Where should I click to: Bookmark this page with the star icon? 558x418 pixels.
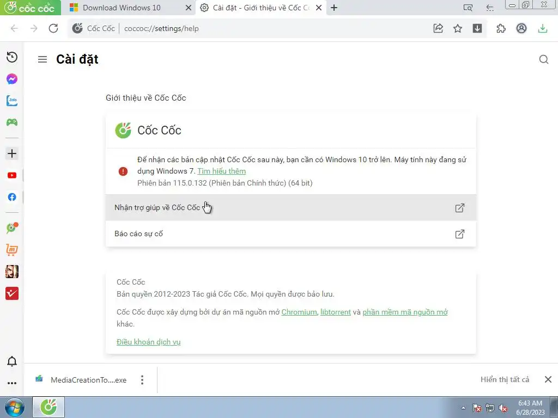coord(458,28)
